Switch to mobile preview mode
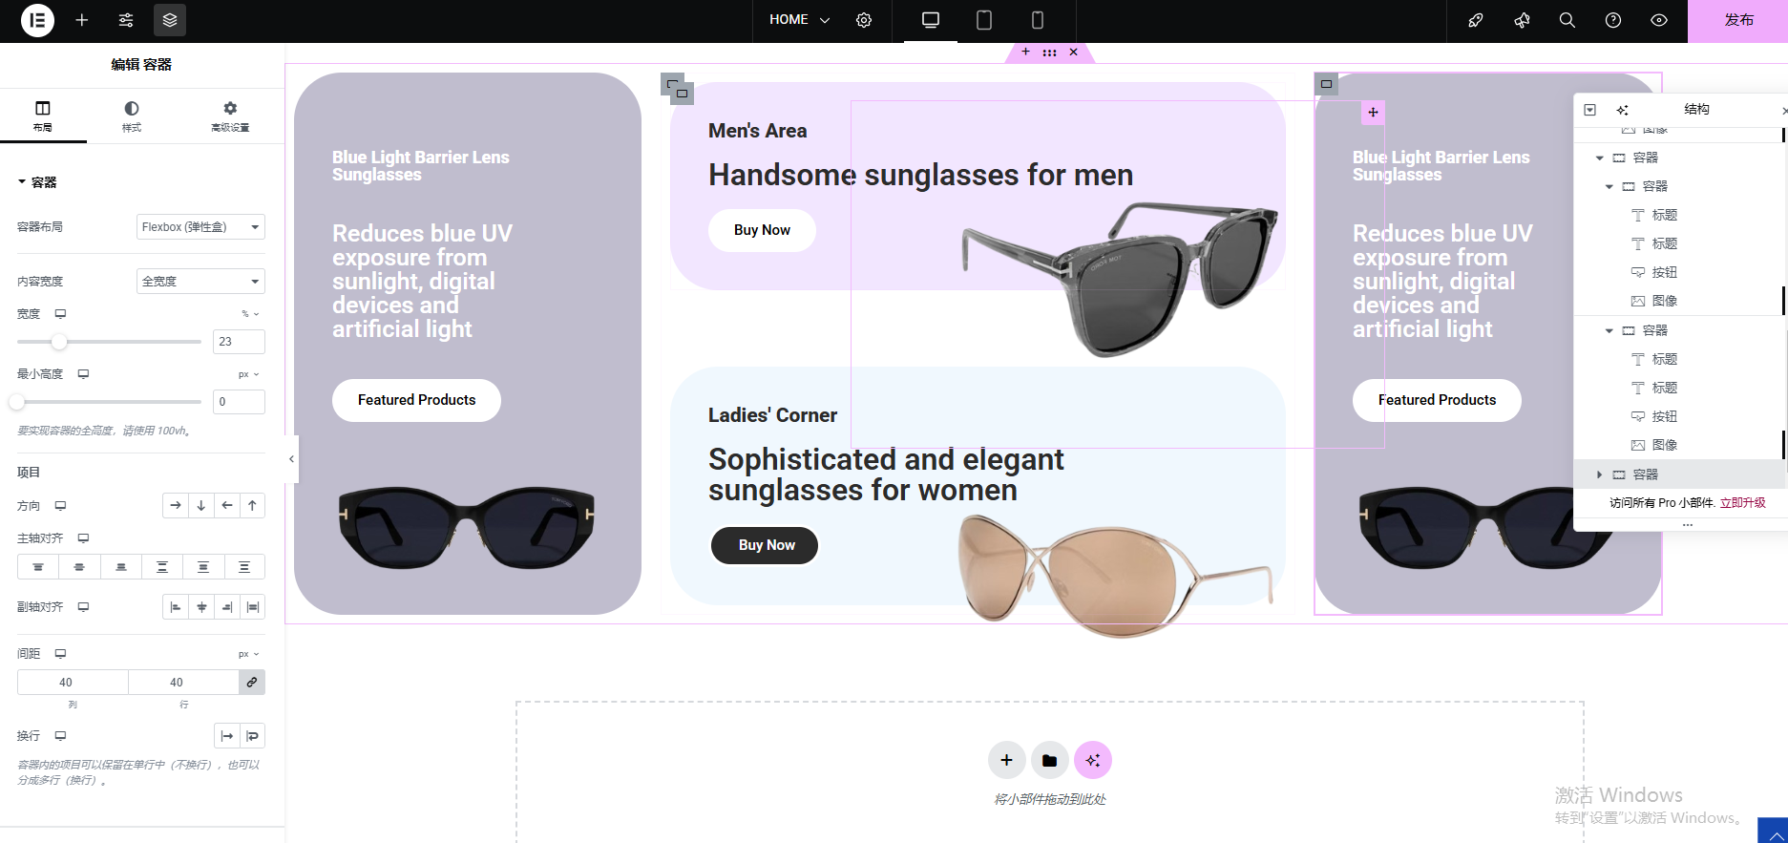 [1038, 20]
